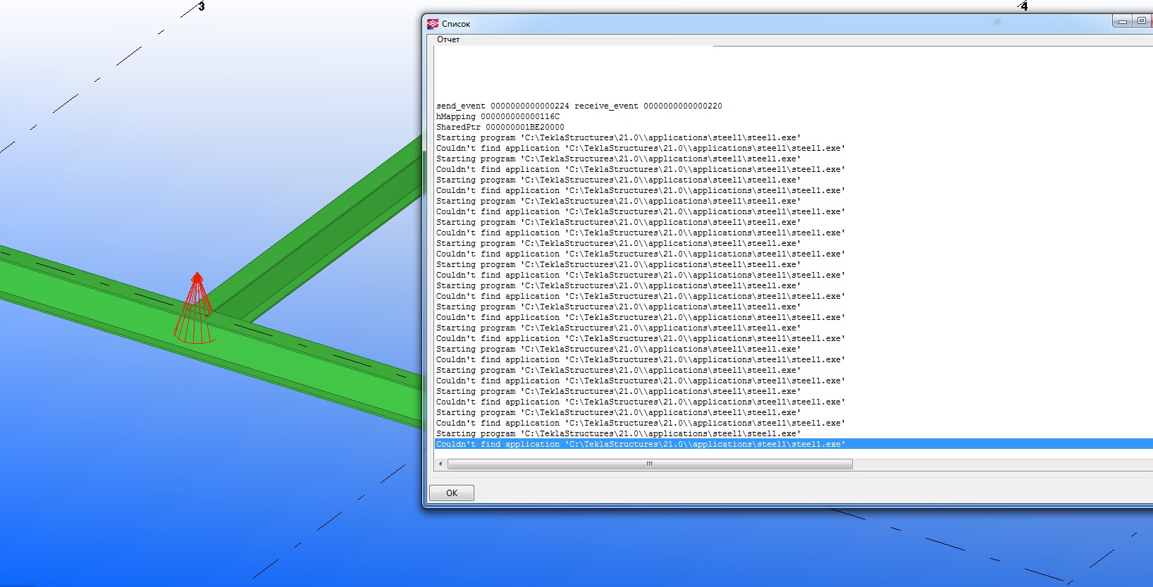This screenshot has width=1153, height=587.
Task: Minimize the Список report window
Action: (x=1122, y=22)
